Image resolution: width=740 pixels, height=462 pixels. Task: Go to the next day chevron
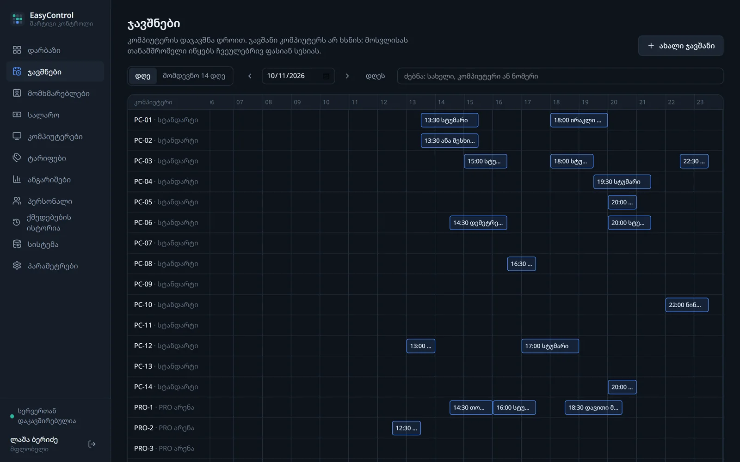point(347,76)
